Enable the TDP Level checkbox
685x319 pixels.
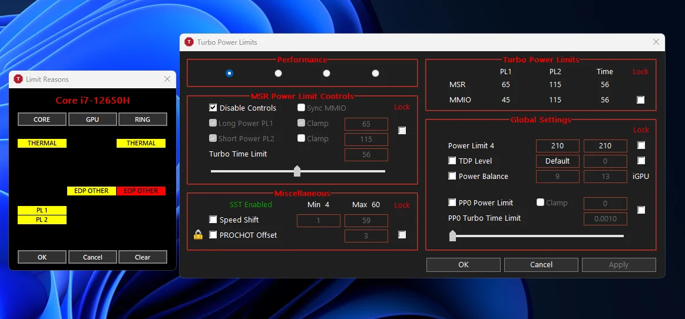[x=452, y=161]
